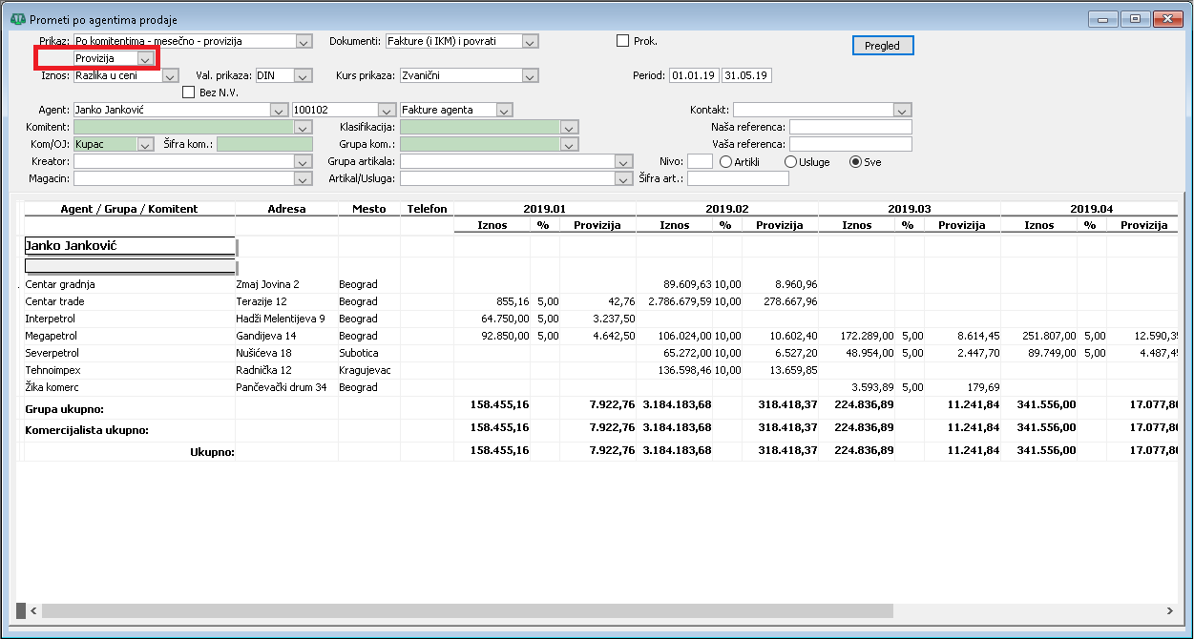Open the Fakture agenta dropdown

(x=504, y=110)
